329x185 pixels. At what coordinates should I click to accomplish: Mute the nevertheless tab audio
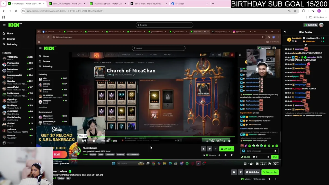[40, 4]
